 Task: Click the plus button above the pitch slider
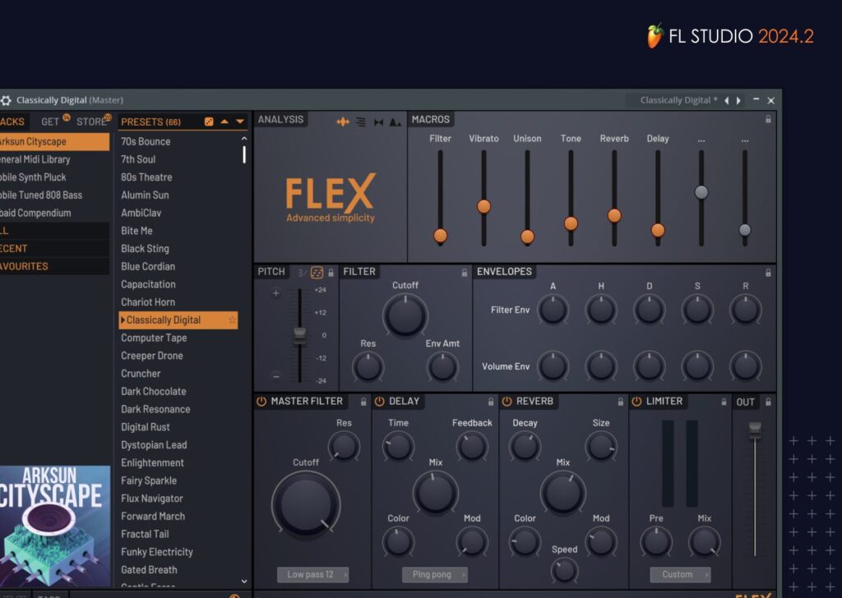pyautogui.click(x=276, y=292)
